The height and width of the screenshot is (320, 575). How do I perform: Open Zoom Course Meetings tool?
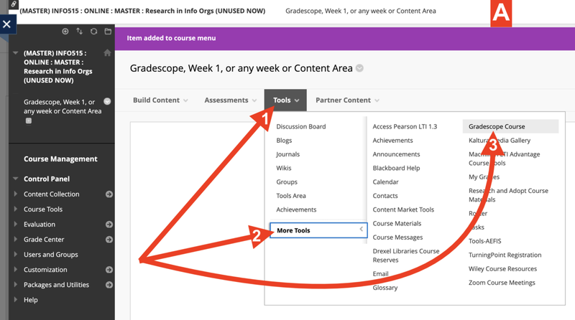click(502, 283)
